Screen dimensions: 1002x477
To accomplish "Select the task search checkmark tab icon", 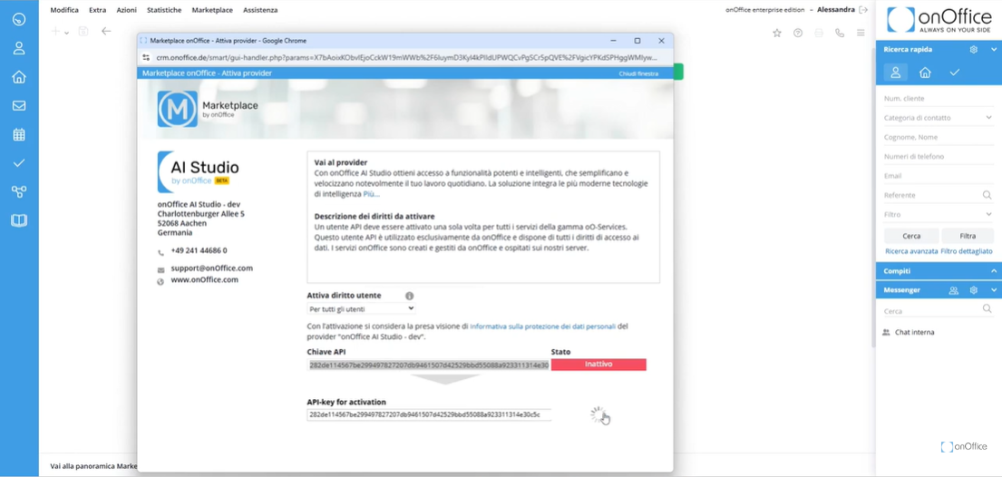I will [x=954, y=73].
